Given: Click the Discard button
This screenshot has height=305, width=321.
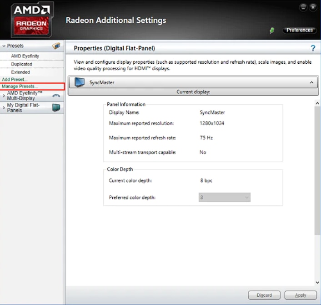Looking at the screenshot, I should (264, 295).
